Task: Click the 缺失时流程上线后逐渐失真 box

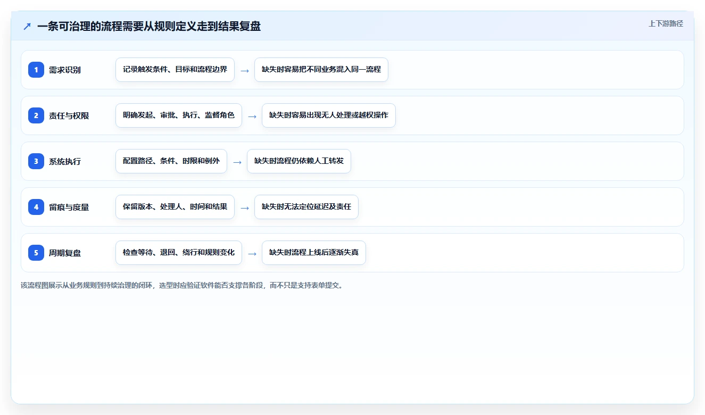Action: tap(314, 253)
